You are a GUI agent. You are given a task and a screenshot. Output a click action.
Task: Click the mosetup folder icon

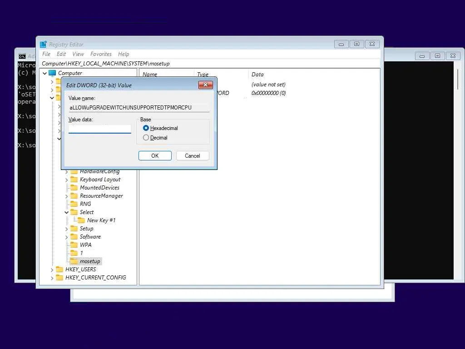point(74,261)
